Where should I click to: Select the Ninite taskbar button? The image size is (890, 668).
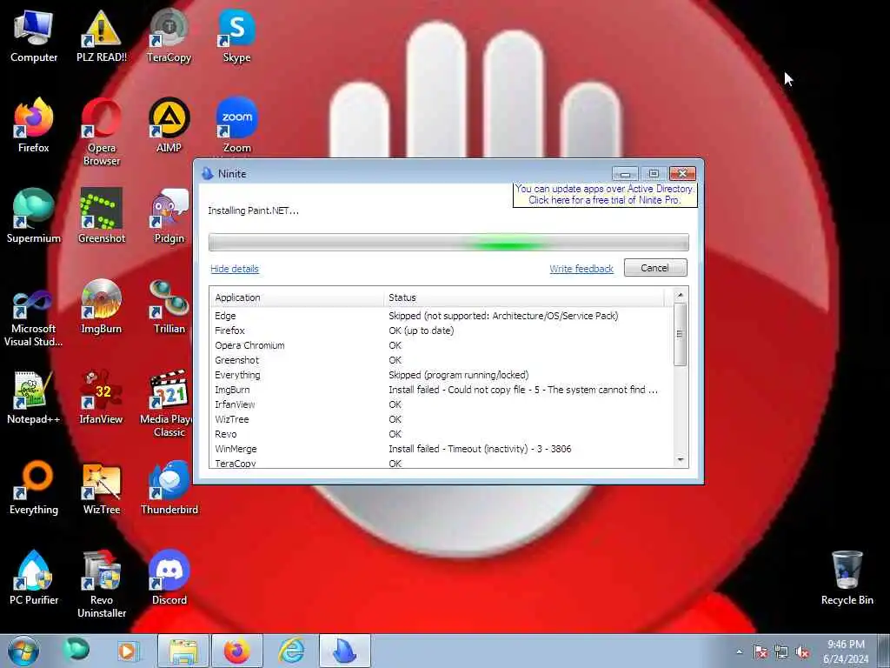point(344,651)
